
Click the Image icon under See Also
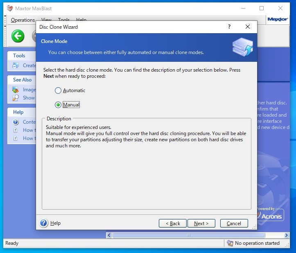click(16, 90)
